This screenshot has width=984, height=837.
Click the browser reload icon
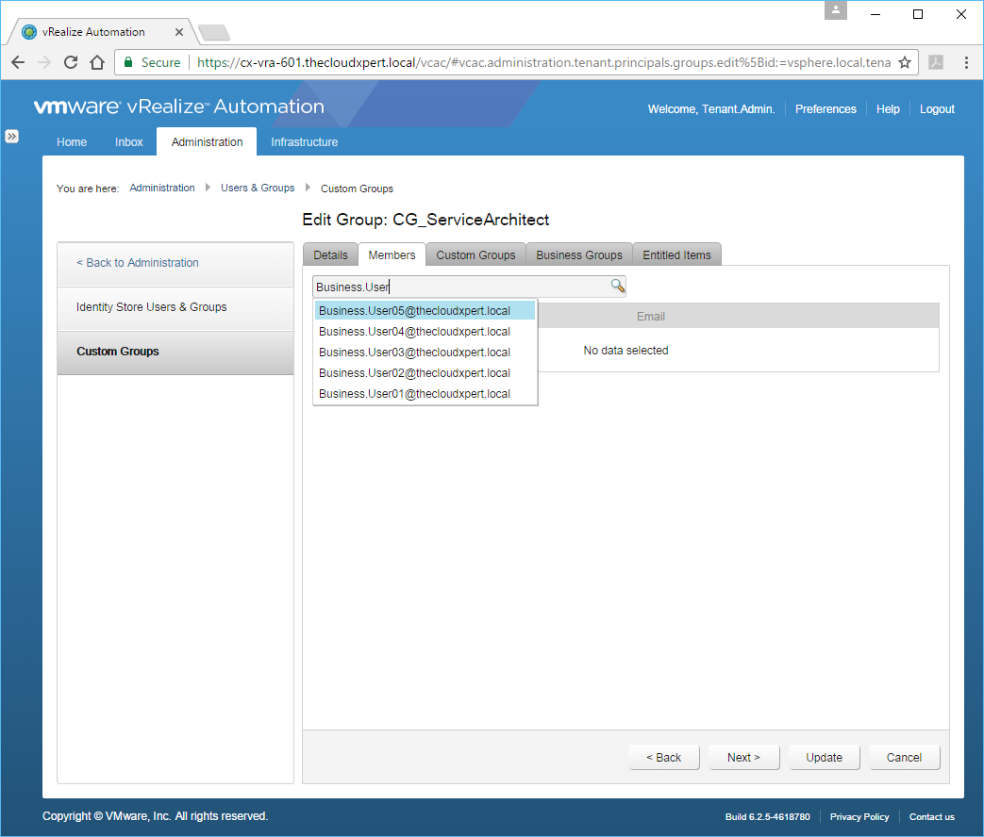(x=70, y=62)
